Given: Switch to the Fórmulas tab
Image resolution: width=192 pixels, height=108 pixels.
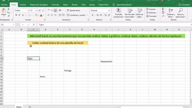Looking at the screenshot, I should coord(55,5).
